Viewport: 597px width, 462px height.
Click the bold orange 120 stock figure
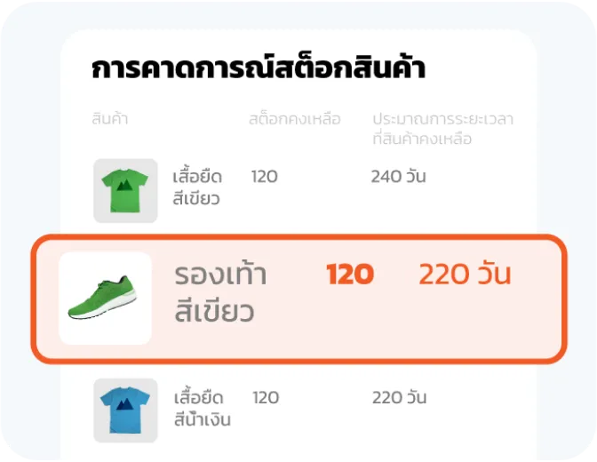click(x=349, y=275)
